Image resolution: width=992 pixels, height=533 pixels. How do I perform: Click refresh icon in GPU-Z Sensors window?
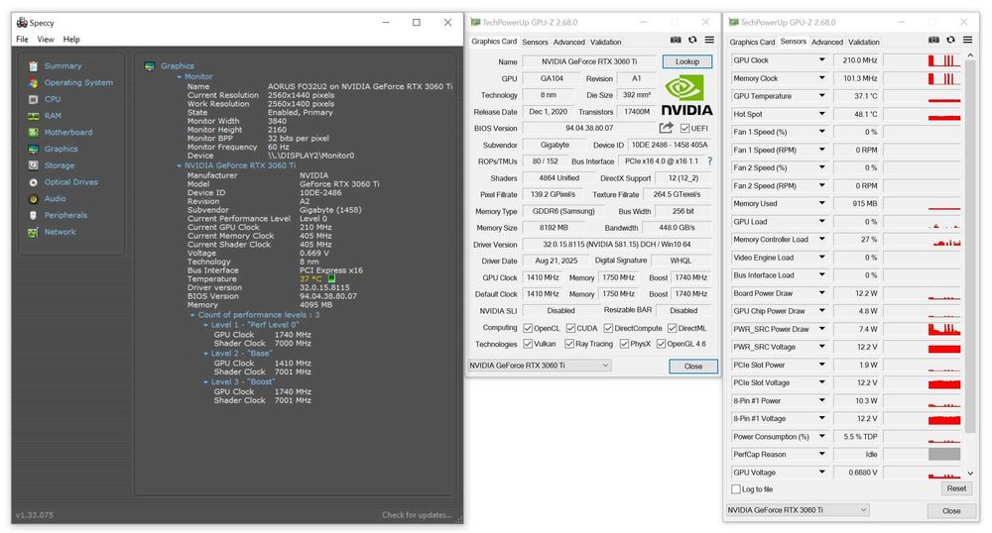pyautogui.click(x=951, y=40)
